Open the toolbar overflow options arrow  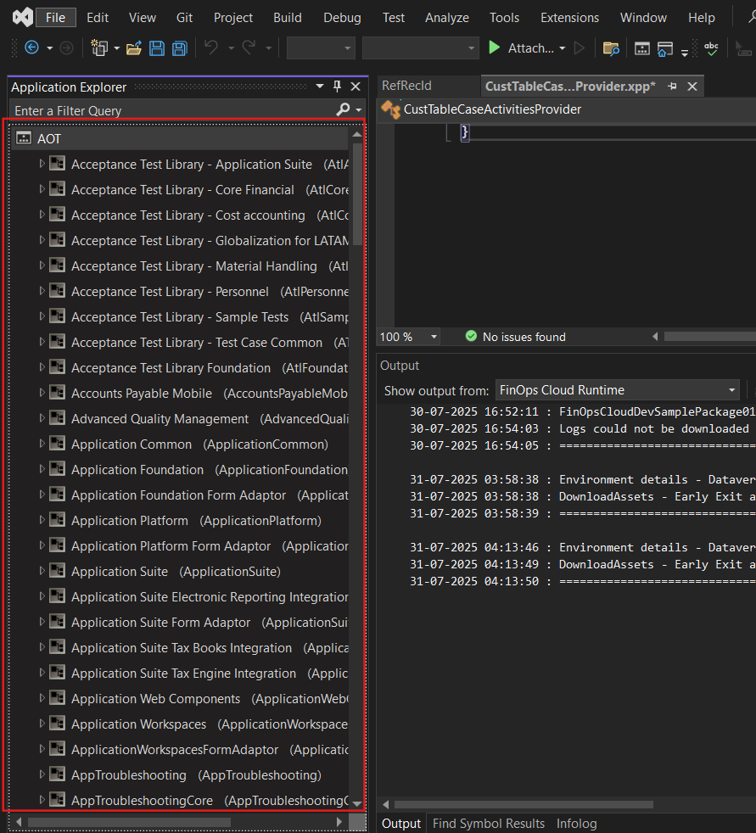coord(685,52)
